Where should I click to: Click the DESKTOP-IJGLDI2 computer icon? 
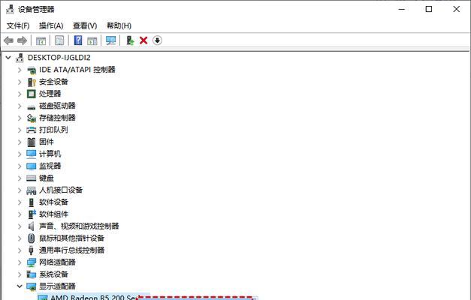(20, 58)
